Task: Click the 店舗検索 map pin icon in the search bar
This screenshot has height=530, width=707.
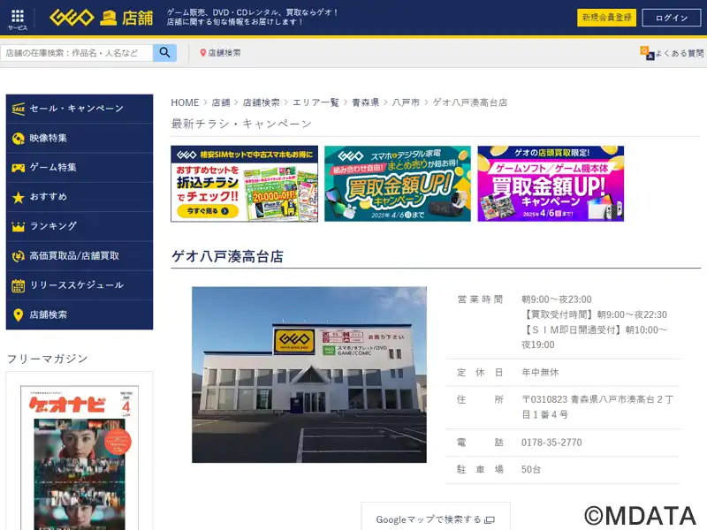Action: tap(203, 53)
